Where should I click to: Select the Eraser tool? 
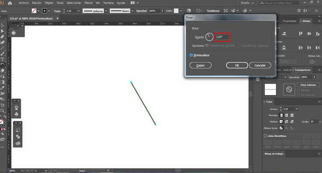pos(3,71)
